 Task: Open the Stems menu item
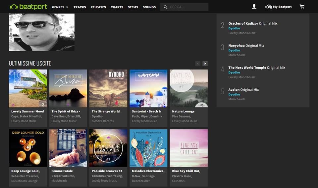(133, 7)
